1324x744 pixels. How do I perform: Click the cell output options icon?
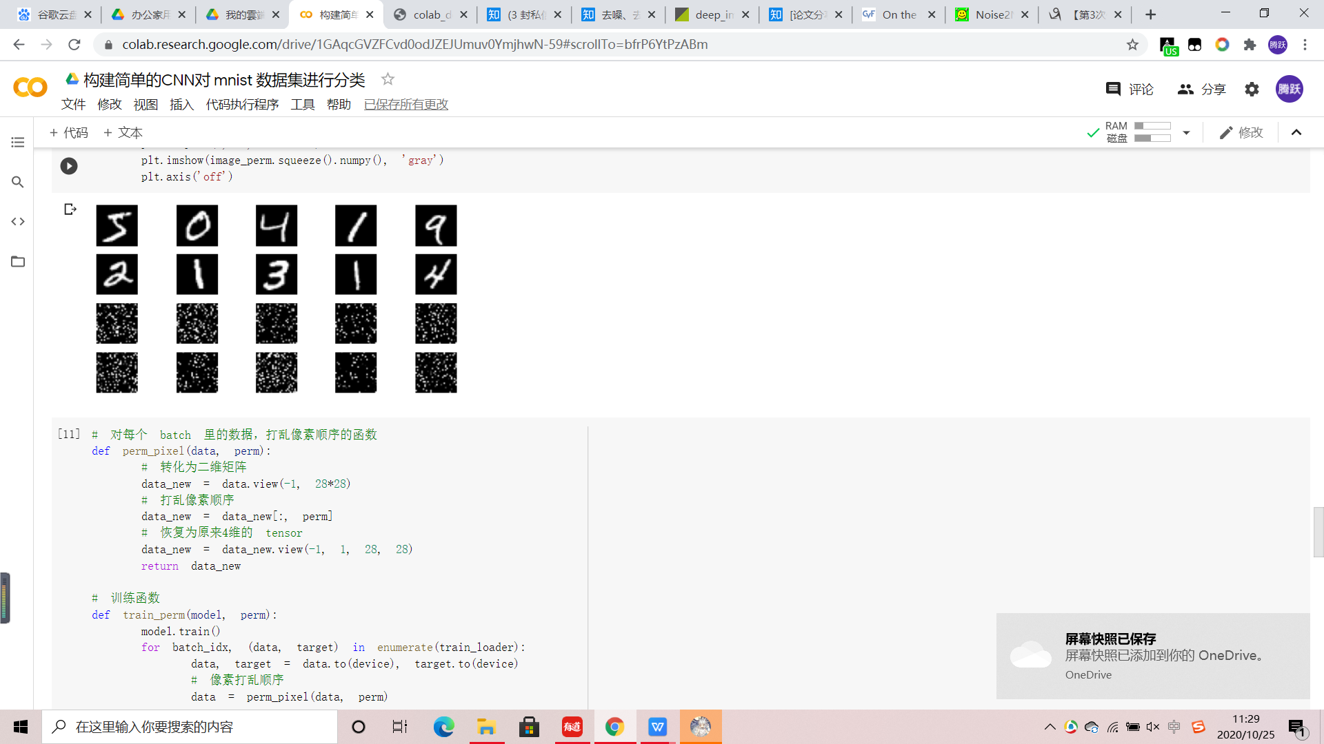pyautogui.click(x=70, y=209)
